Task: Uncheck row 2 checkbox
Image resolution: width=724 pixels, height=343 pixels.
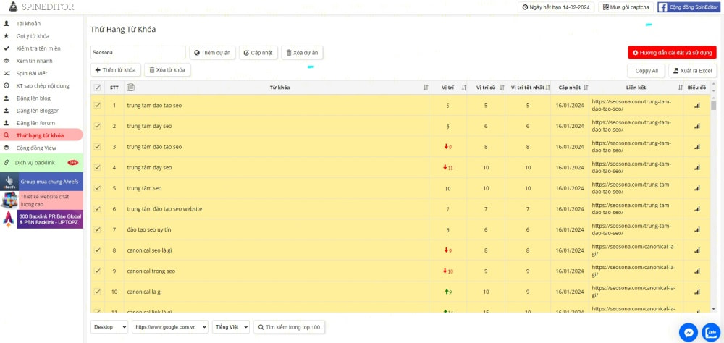Action: [98, 126]
